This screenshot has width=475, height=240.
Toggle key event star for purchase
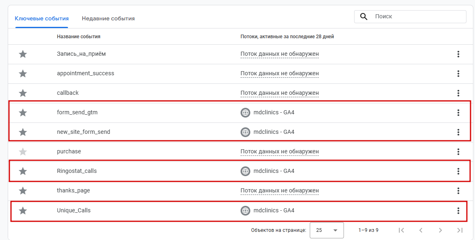(x=23, y=152)
